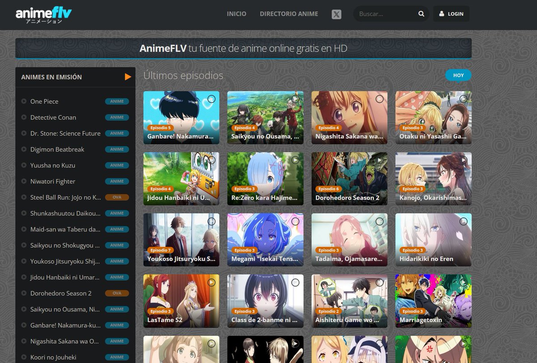Click play icon on Ganbare! Nakamura thumbnail
This screenshot has width=537, height=363.
click(211, 99)
